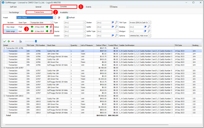Sort by the Quantity column header
The height and width of the screenshot is (128, 204).
(75, 45)
